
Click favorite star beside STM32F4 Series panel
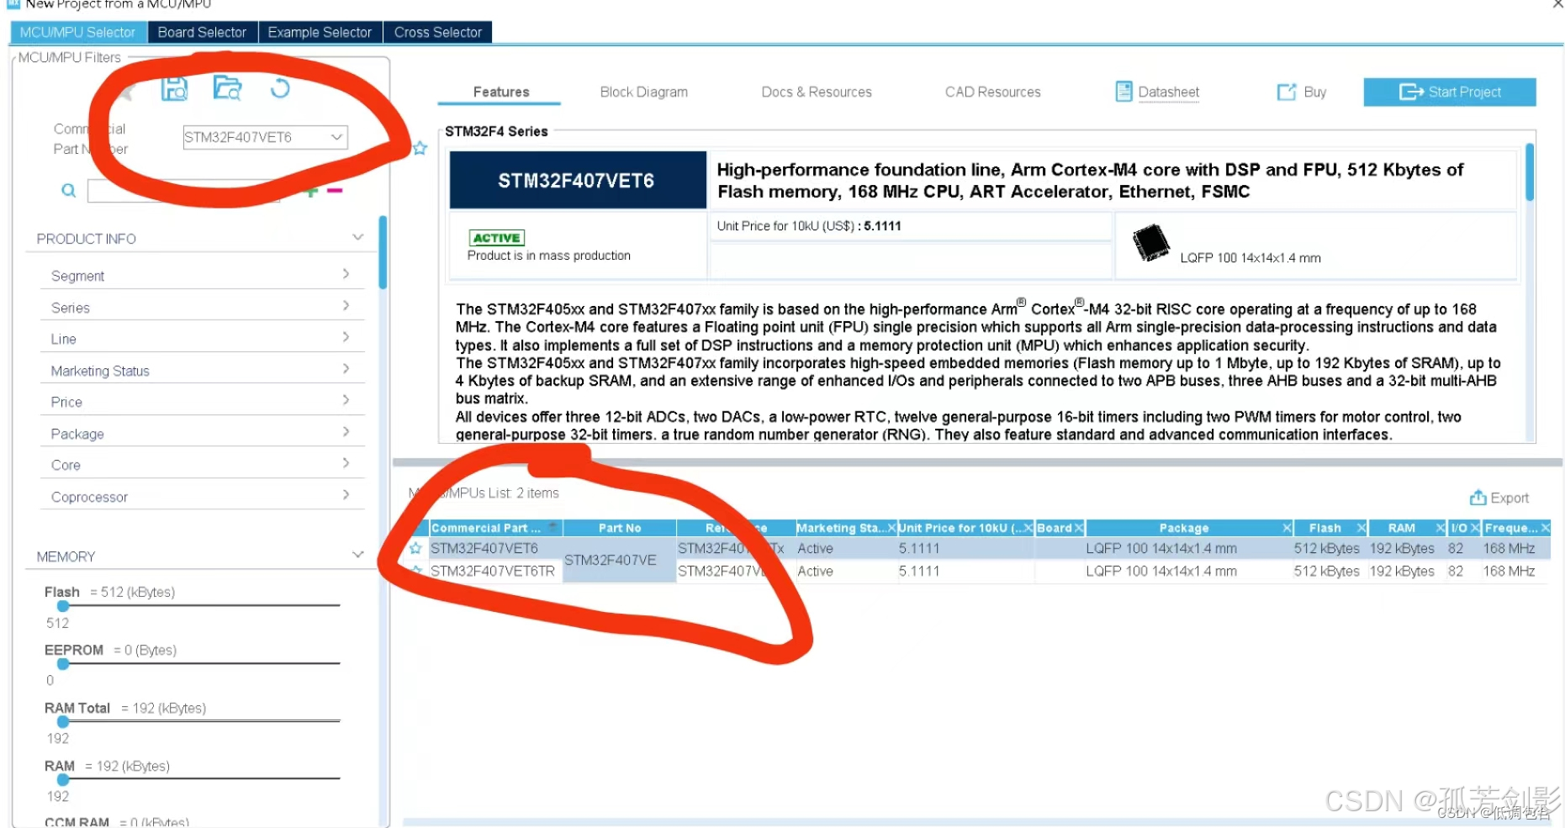coord(420,148)
